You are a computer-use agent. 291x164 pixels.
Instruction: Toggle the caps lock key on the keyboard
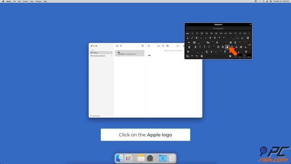tap(189, 47)
